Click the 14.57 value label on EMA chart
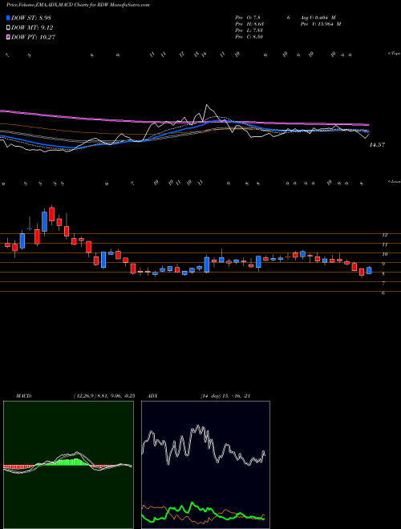Screen dimensions: 401x529 coord(377,145)
